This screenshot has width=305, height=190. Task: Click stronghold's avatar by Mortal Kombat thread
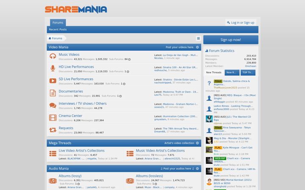point(209,182)
